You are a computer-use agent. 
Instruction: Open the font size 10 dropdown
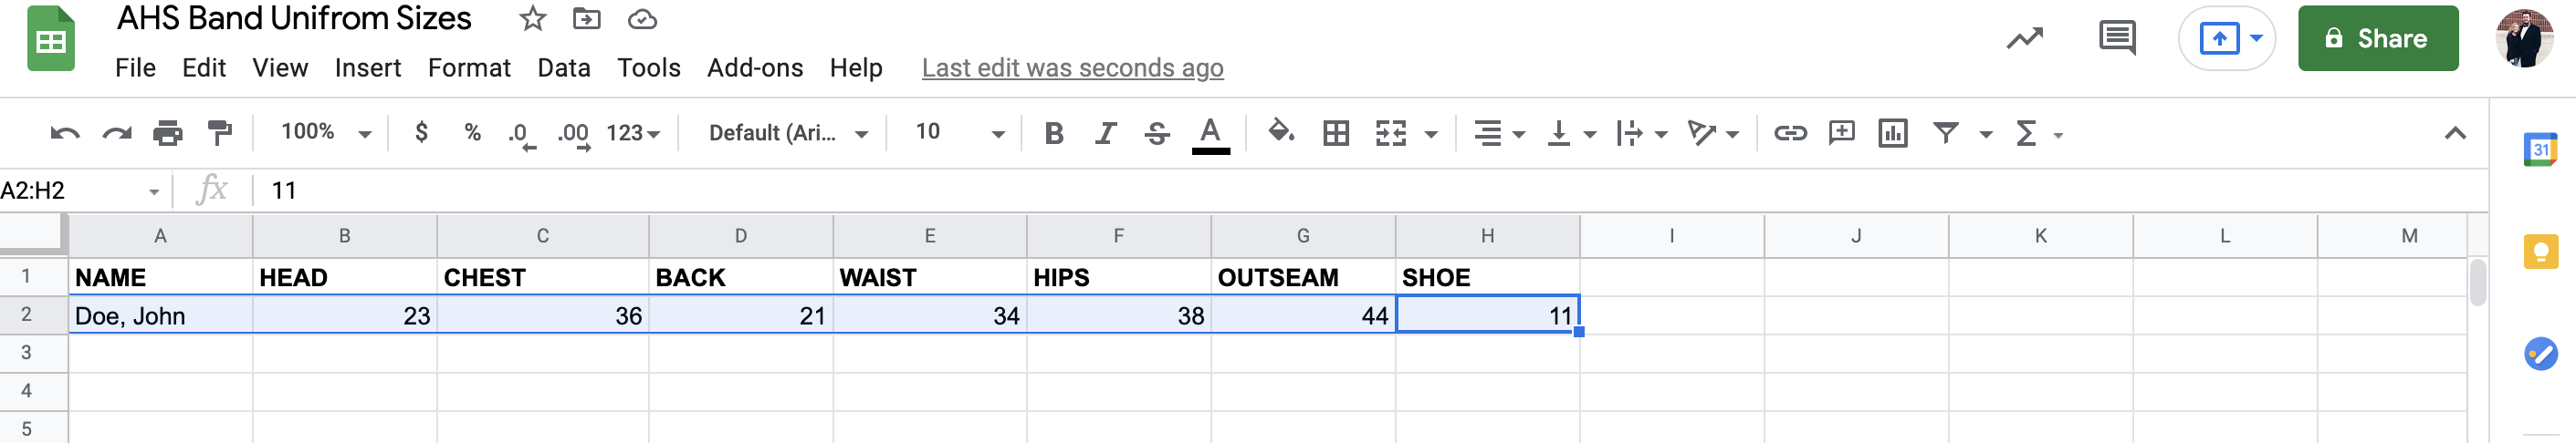point(958,133)
